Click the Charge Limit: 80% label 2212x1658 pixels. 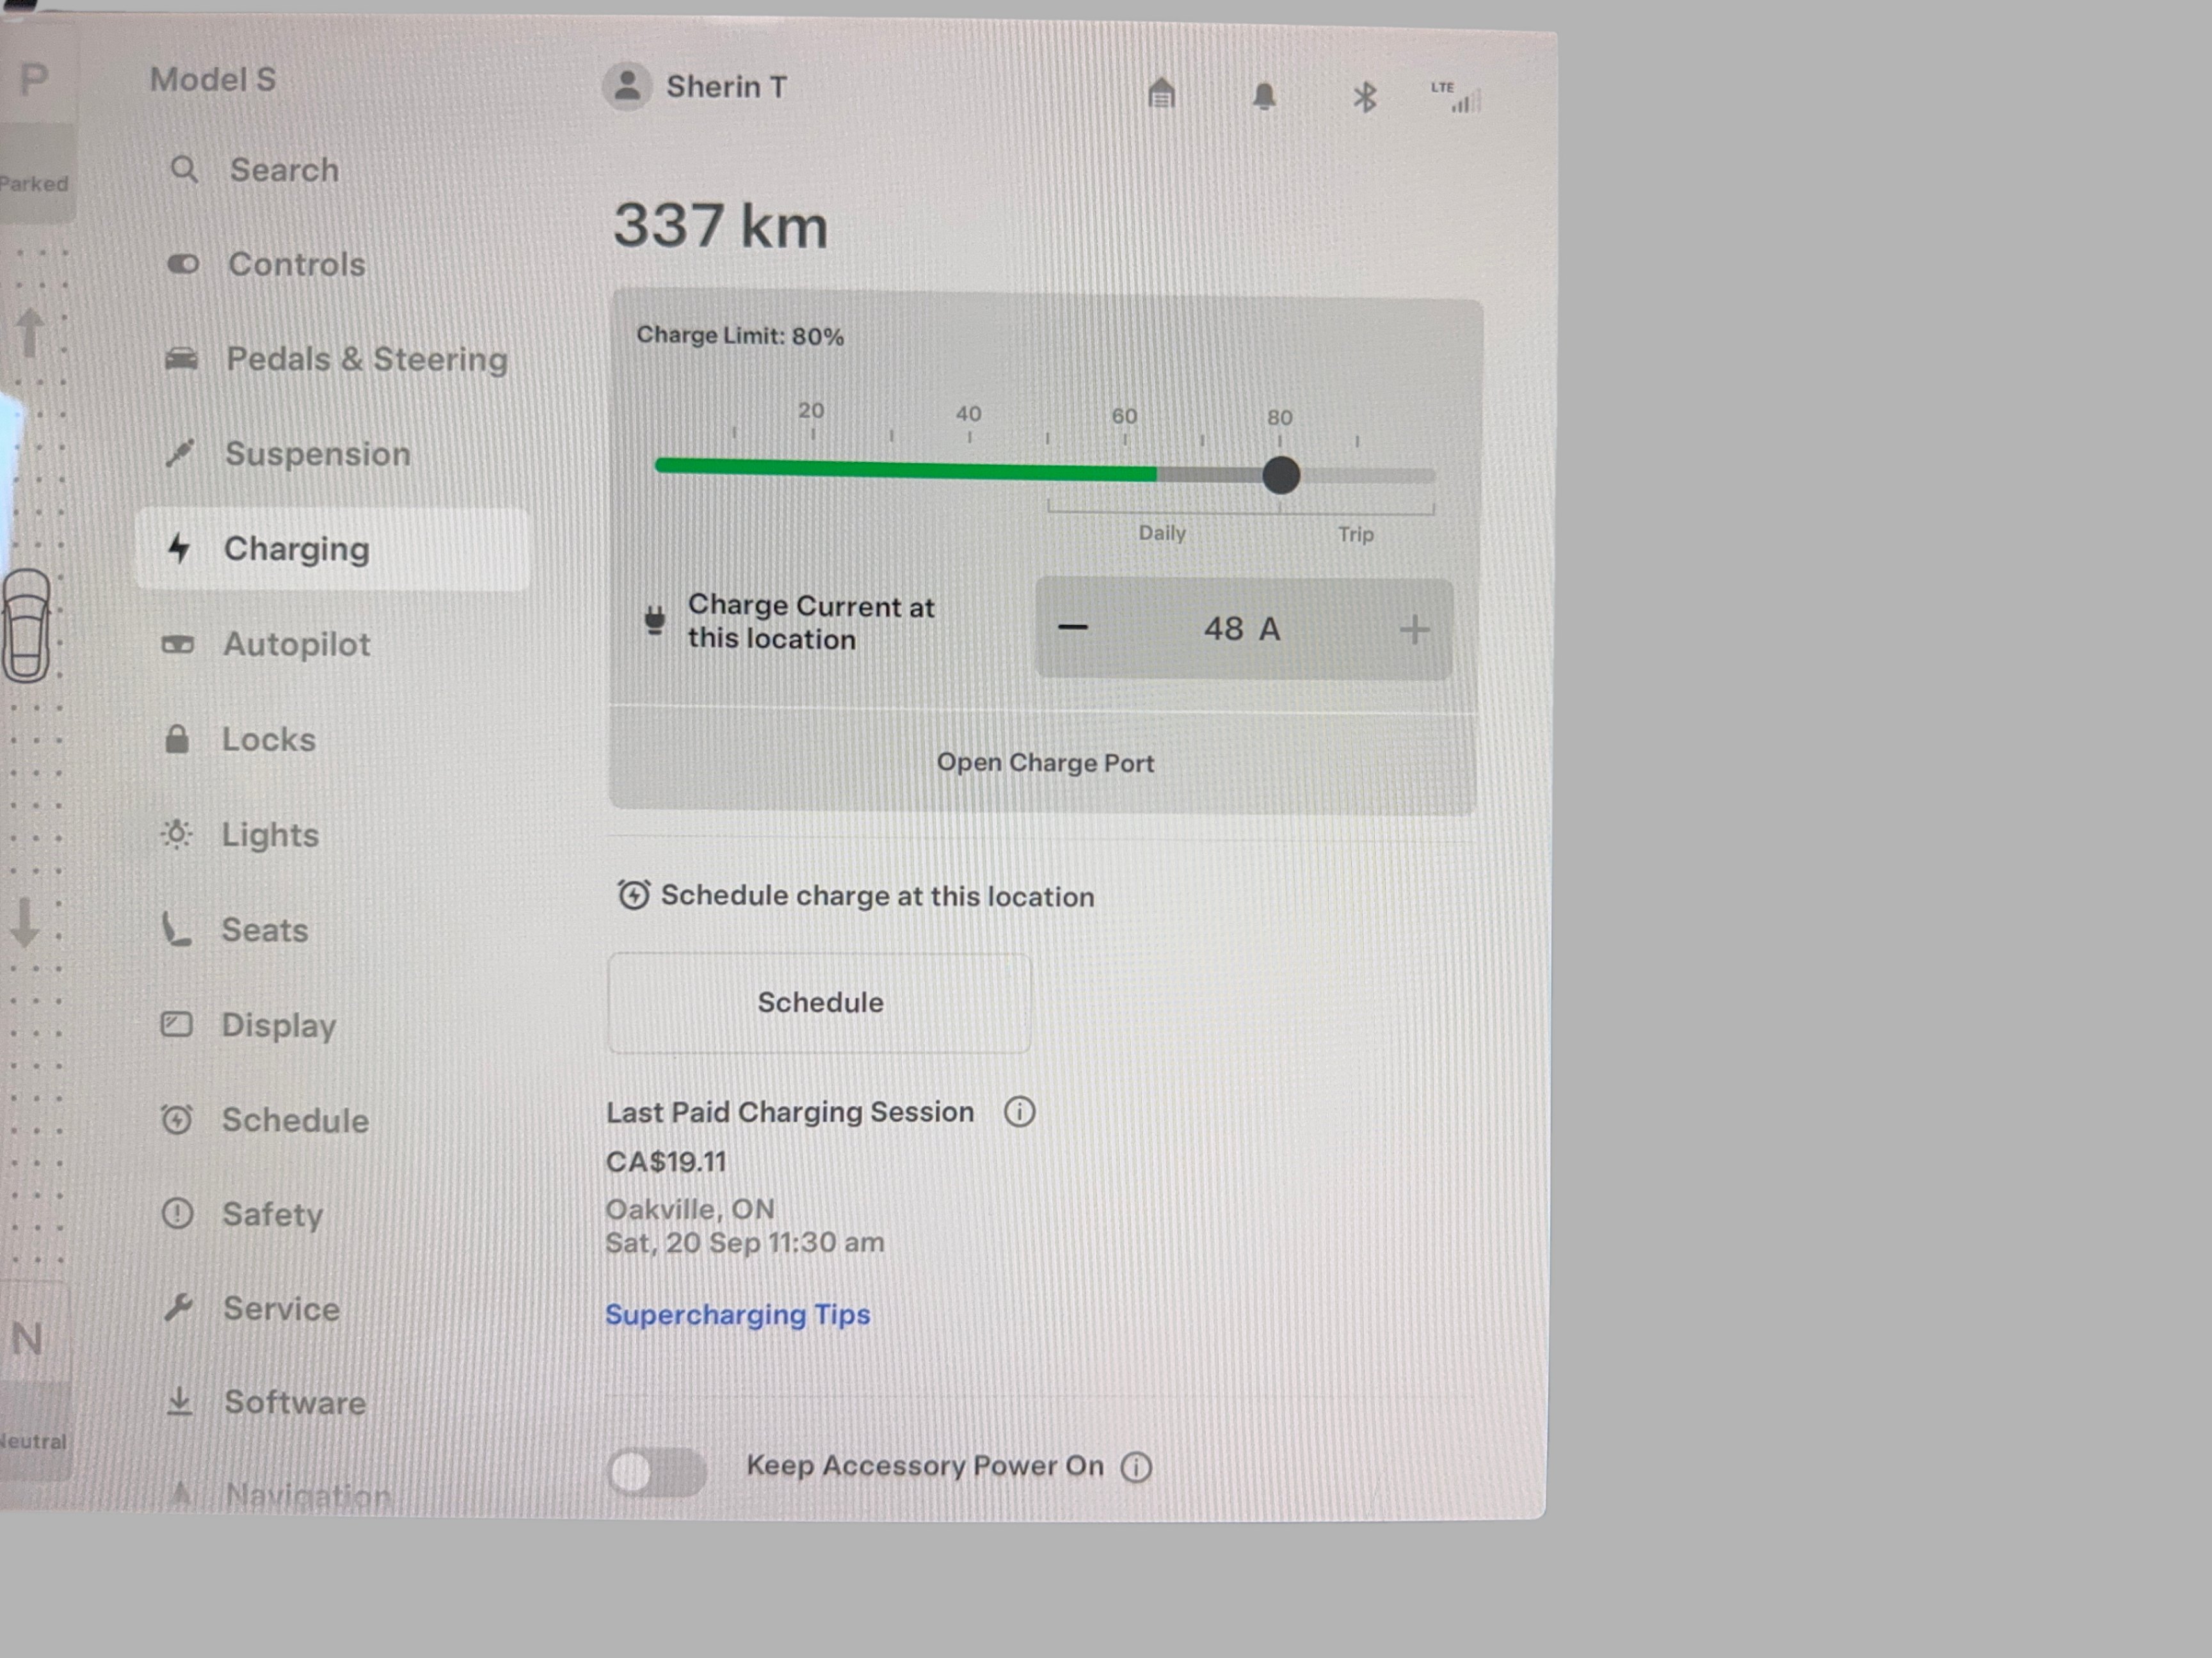[x=740, y=335]
